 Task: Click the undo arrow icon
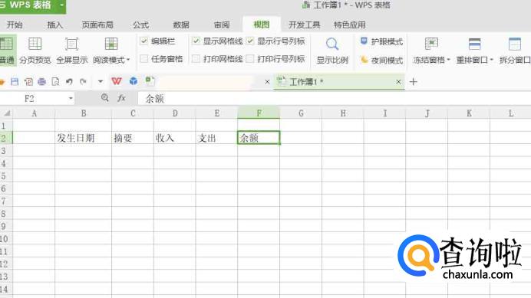(69, 81)
